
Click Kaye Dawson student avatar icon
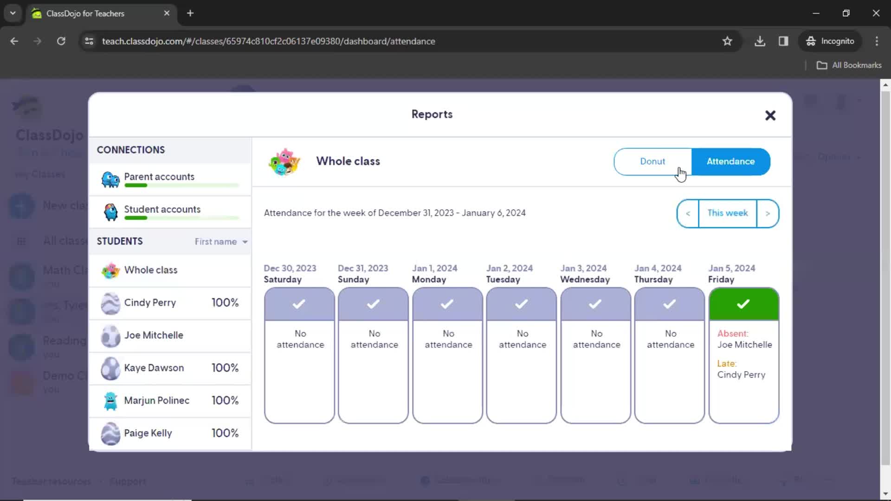pyautogui.click(x=110, y=368)
